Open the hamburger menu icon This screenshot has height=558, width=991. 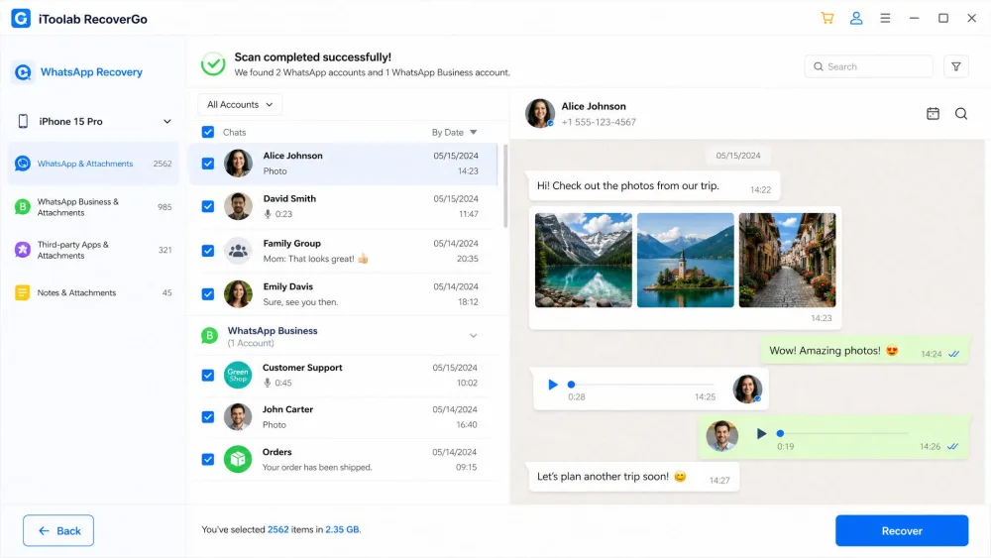tap(885, 18)
